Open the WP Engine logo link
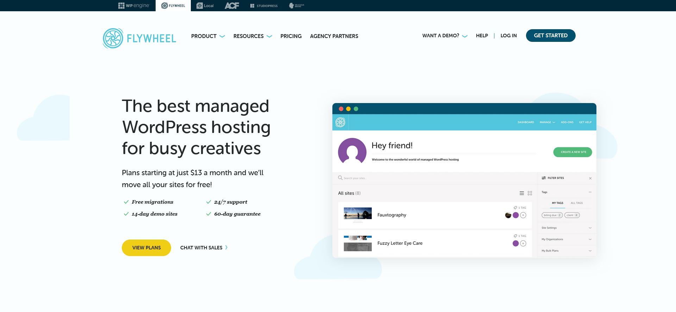This screenshot has height=312, width=676. [134, 6]
